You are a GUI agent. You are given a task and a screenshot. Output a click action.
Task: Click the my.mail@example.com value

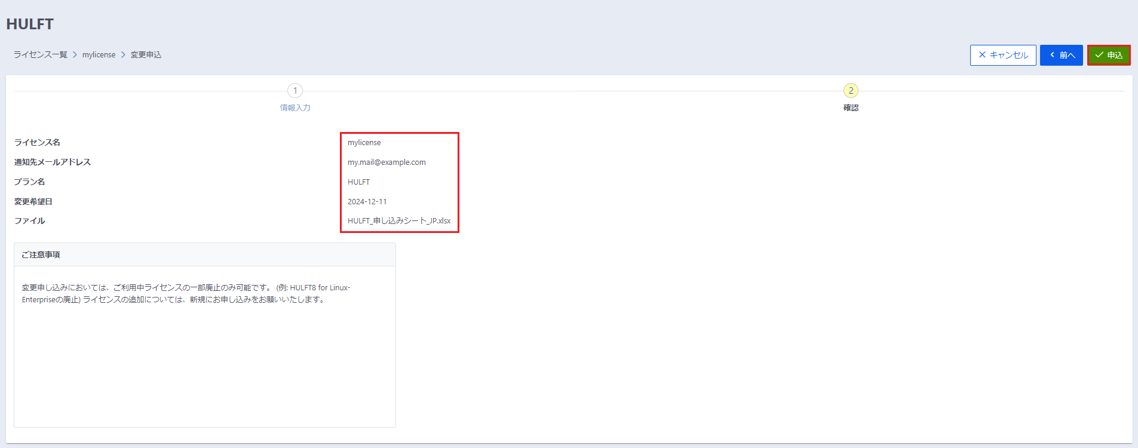point(387,162)
